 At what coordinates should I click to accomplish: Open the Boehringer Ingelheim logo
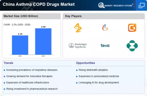click(78, 46)
